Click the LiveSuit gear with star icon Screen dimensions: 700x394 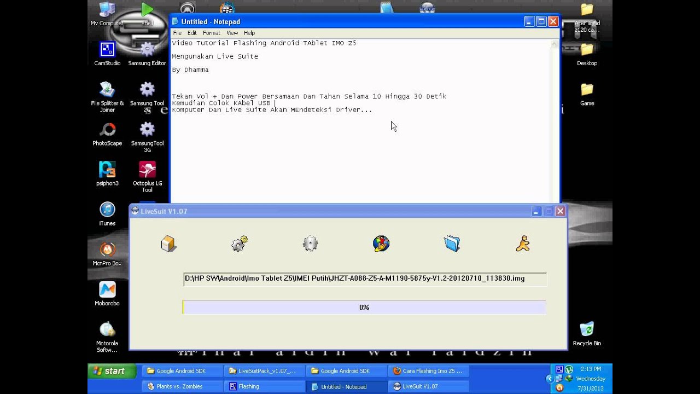click(x=240, y=244)
